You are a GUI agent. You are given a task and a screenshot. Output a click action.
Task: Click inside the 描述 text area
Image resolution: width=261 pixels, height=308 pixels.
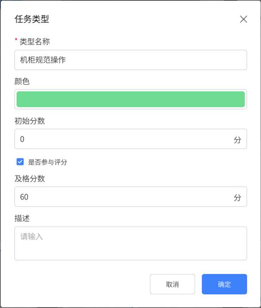(x=130, y=243)
